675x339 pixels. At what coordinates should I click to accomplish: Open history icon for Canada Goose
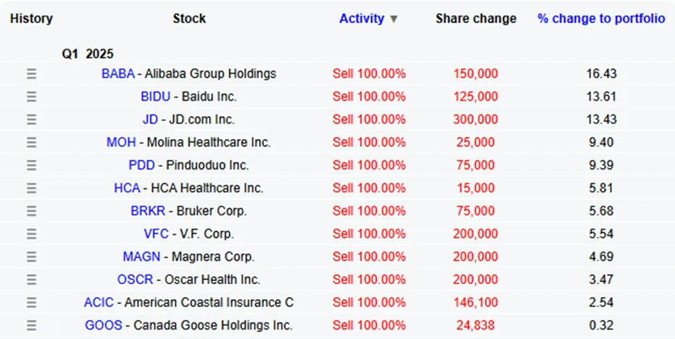point(31,326)
